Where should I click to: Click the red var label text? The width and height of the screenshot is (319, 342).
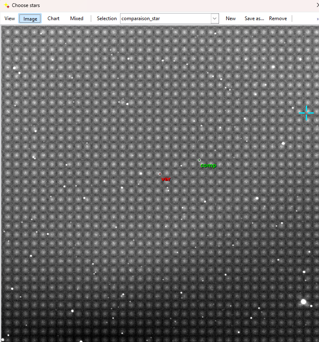pyautogui.click(x=166, y=179)
